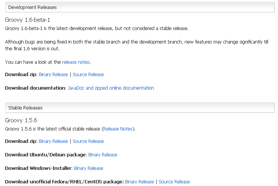The image size is (278, 186).
Task: Download Groovy 1.5.6 Source Release zip
Action: (x=88, y=141)
